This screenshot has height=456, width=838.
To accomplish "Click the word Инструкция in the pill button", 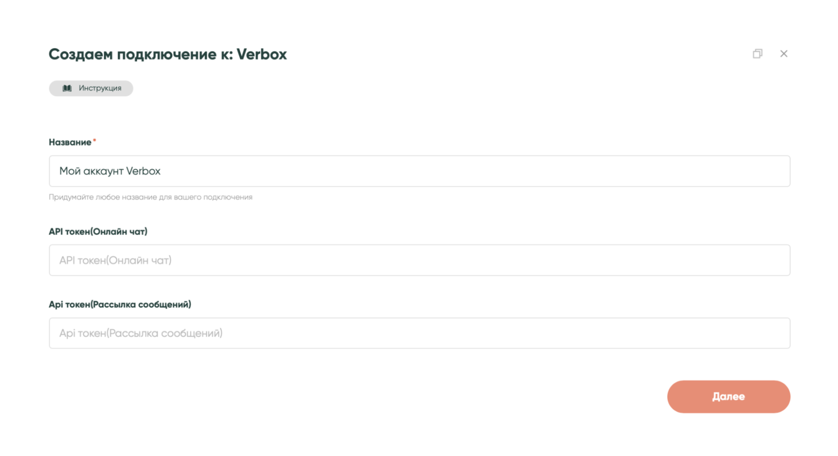I will tap(100, 88).
